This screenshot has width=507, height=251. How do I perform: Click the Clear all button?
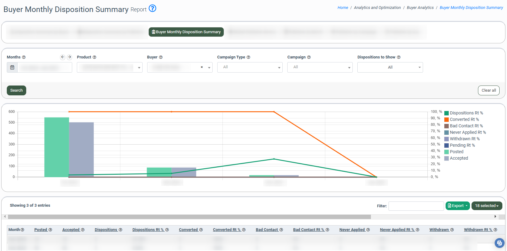pyautogui.click(x=488, y=90)
